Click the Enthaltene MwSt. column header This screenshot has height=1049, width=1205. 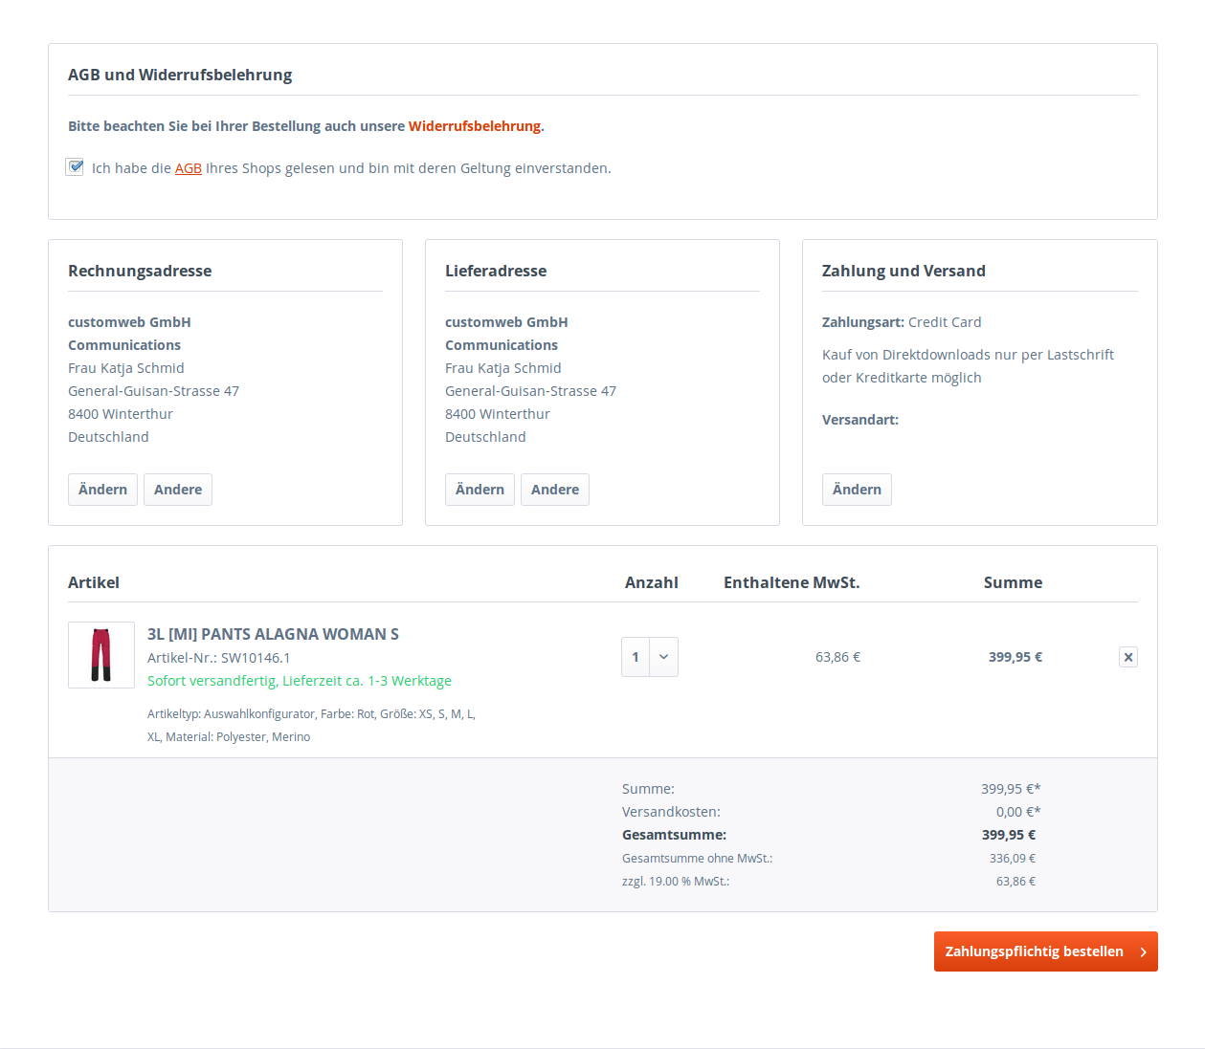[x=792, y=582]
